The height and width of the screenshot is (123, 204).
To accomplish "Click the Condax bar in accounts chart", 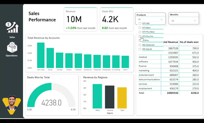I will tap(60, 60).
